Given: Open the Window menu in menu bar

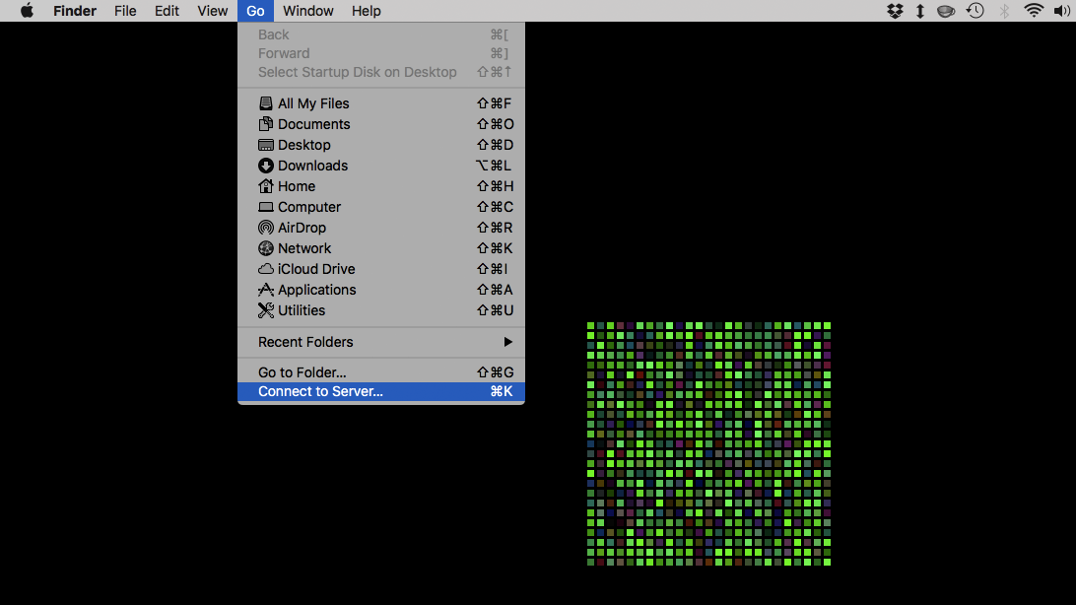Looking at the screenshot, I should 307,11.
